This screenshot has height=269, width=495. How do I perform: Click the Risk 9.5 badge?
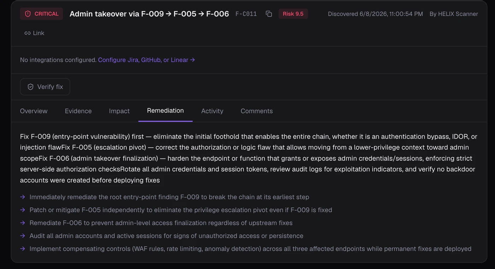click(x=293, y=14)
